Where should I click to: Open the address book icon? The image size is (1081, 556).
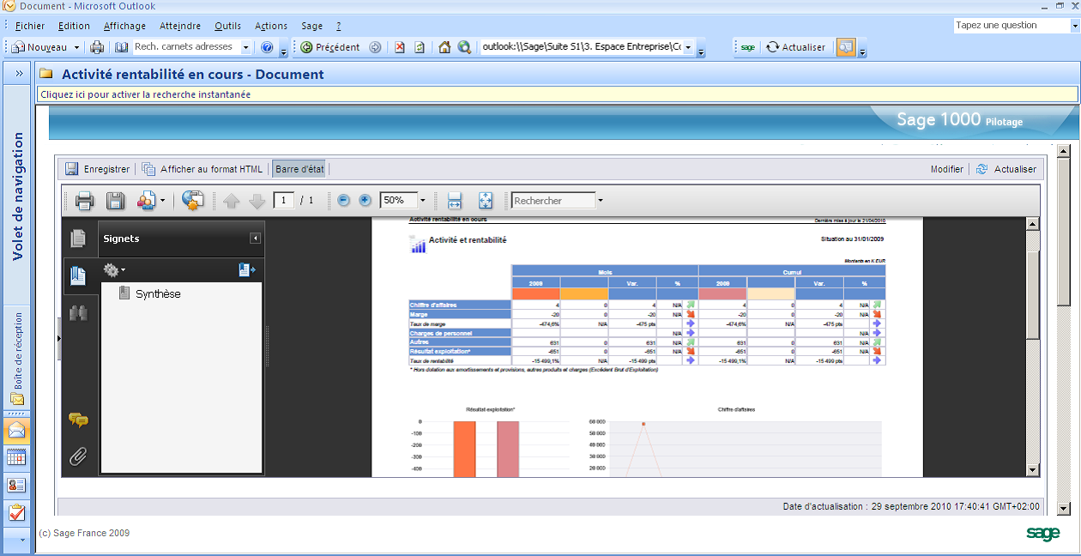click(121, 47)
